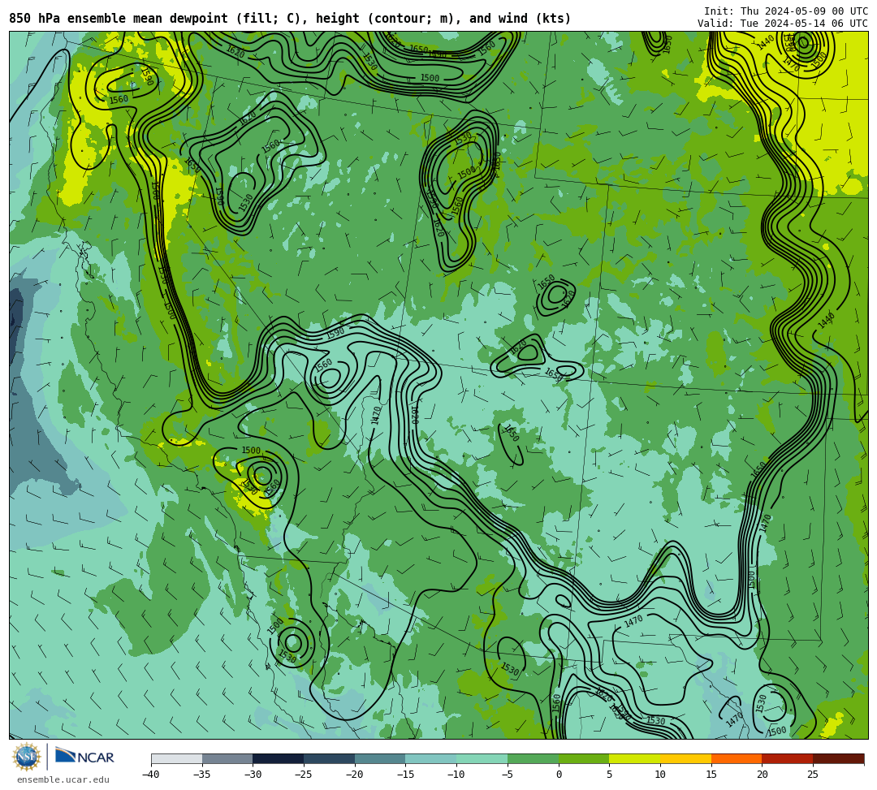Pick the slate gray -35 to -30 colorbar swatch
Screen dimensions: 877x790
pyautogui.click(x=227, y=758)
